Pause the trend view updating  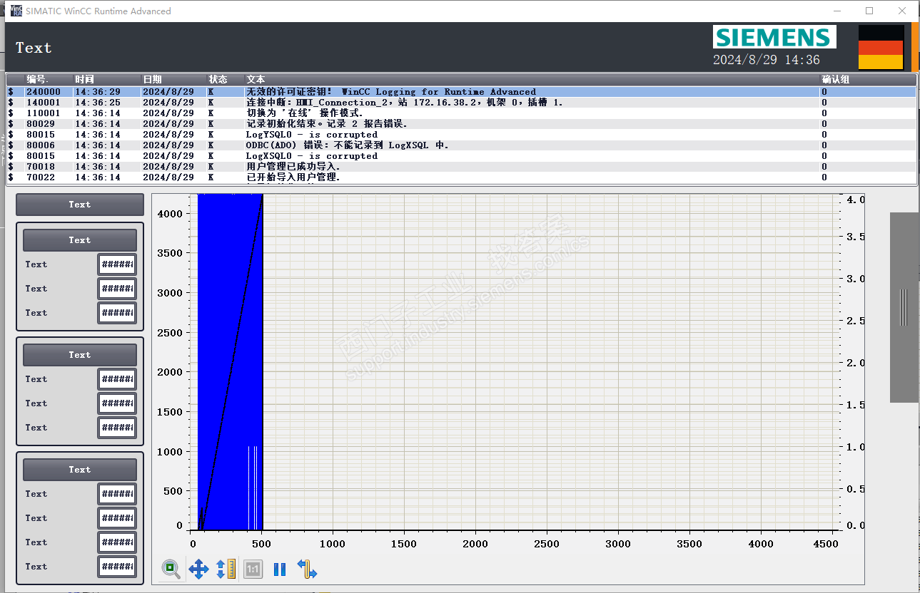click(x=280, y=569)
